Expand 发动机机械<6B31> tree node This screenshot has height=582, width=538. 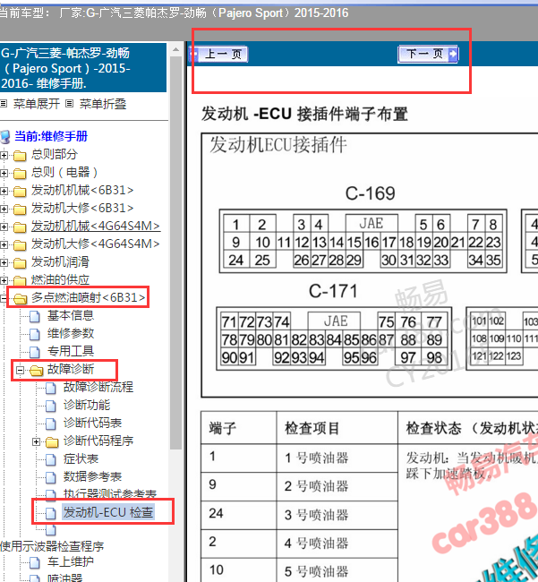(4, 191)
